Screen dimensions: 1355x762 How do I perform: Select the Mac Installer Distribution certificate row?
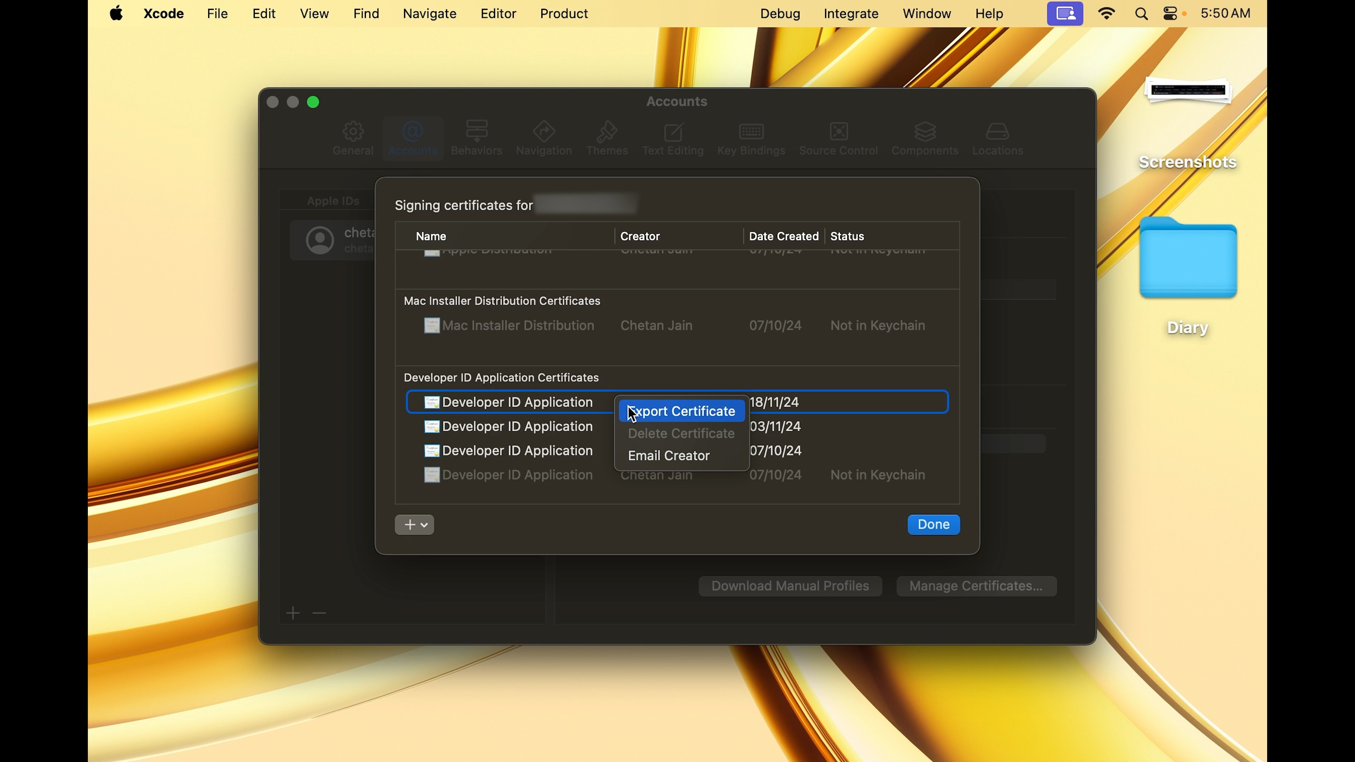pos(518,326)
